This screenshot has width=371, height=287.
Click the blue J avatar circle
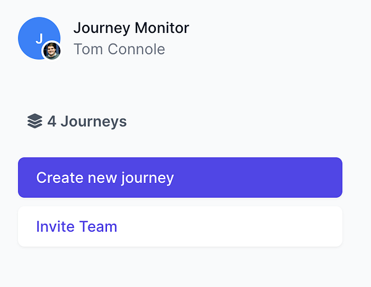point(36,35)
